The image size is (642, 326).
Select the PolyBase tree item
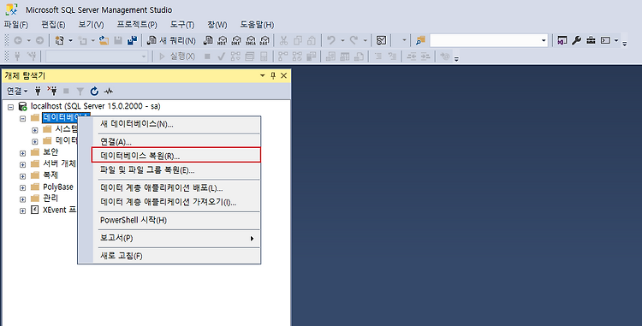(58, 187)
